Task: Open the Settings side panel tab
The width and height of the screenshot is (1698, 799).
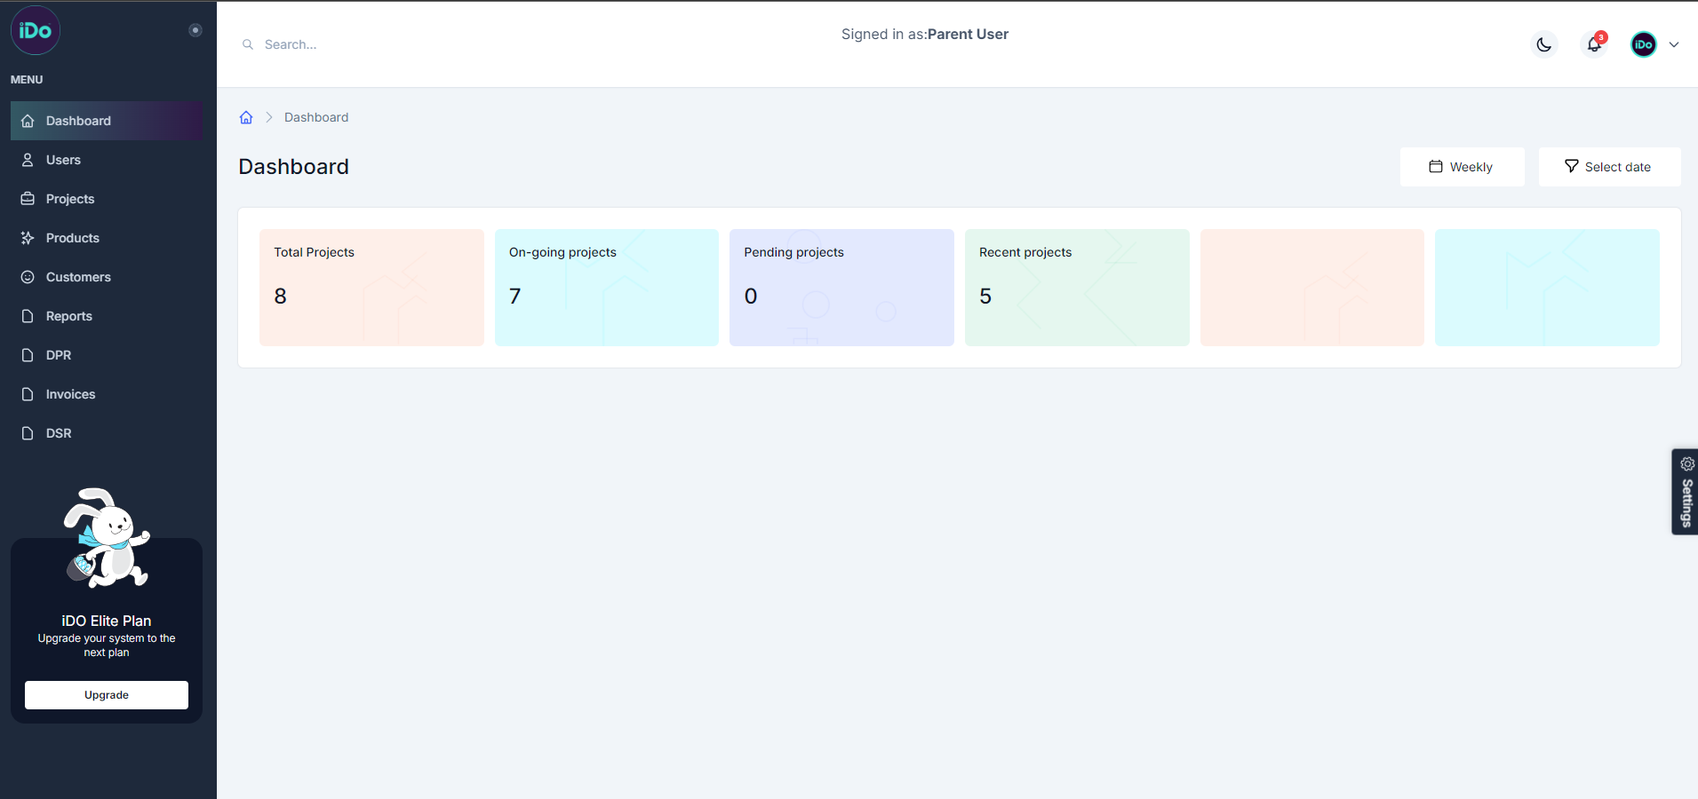Action: [1686, 491]
